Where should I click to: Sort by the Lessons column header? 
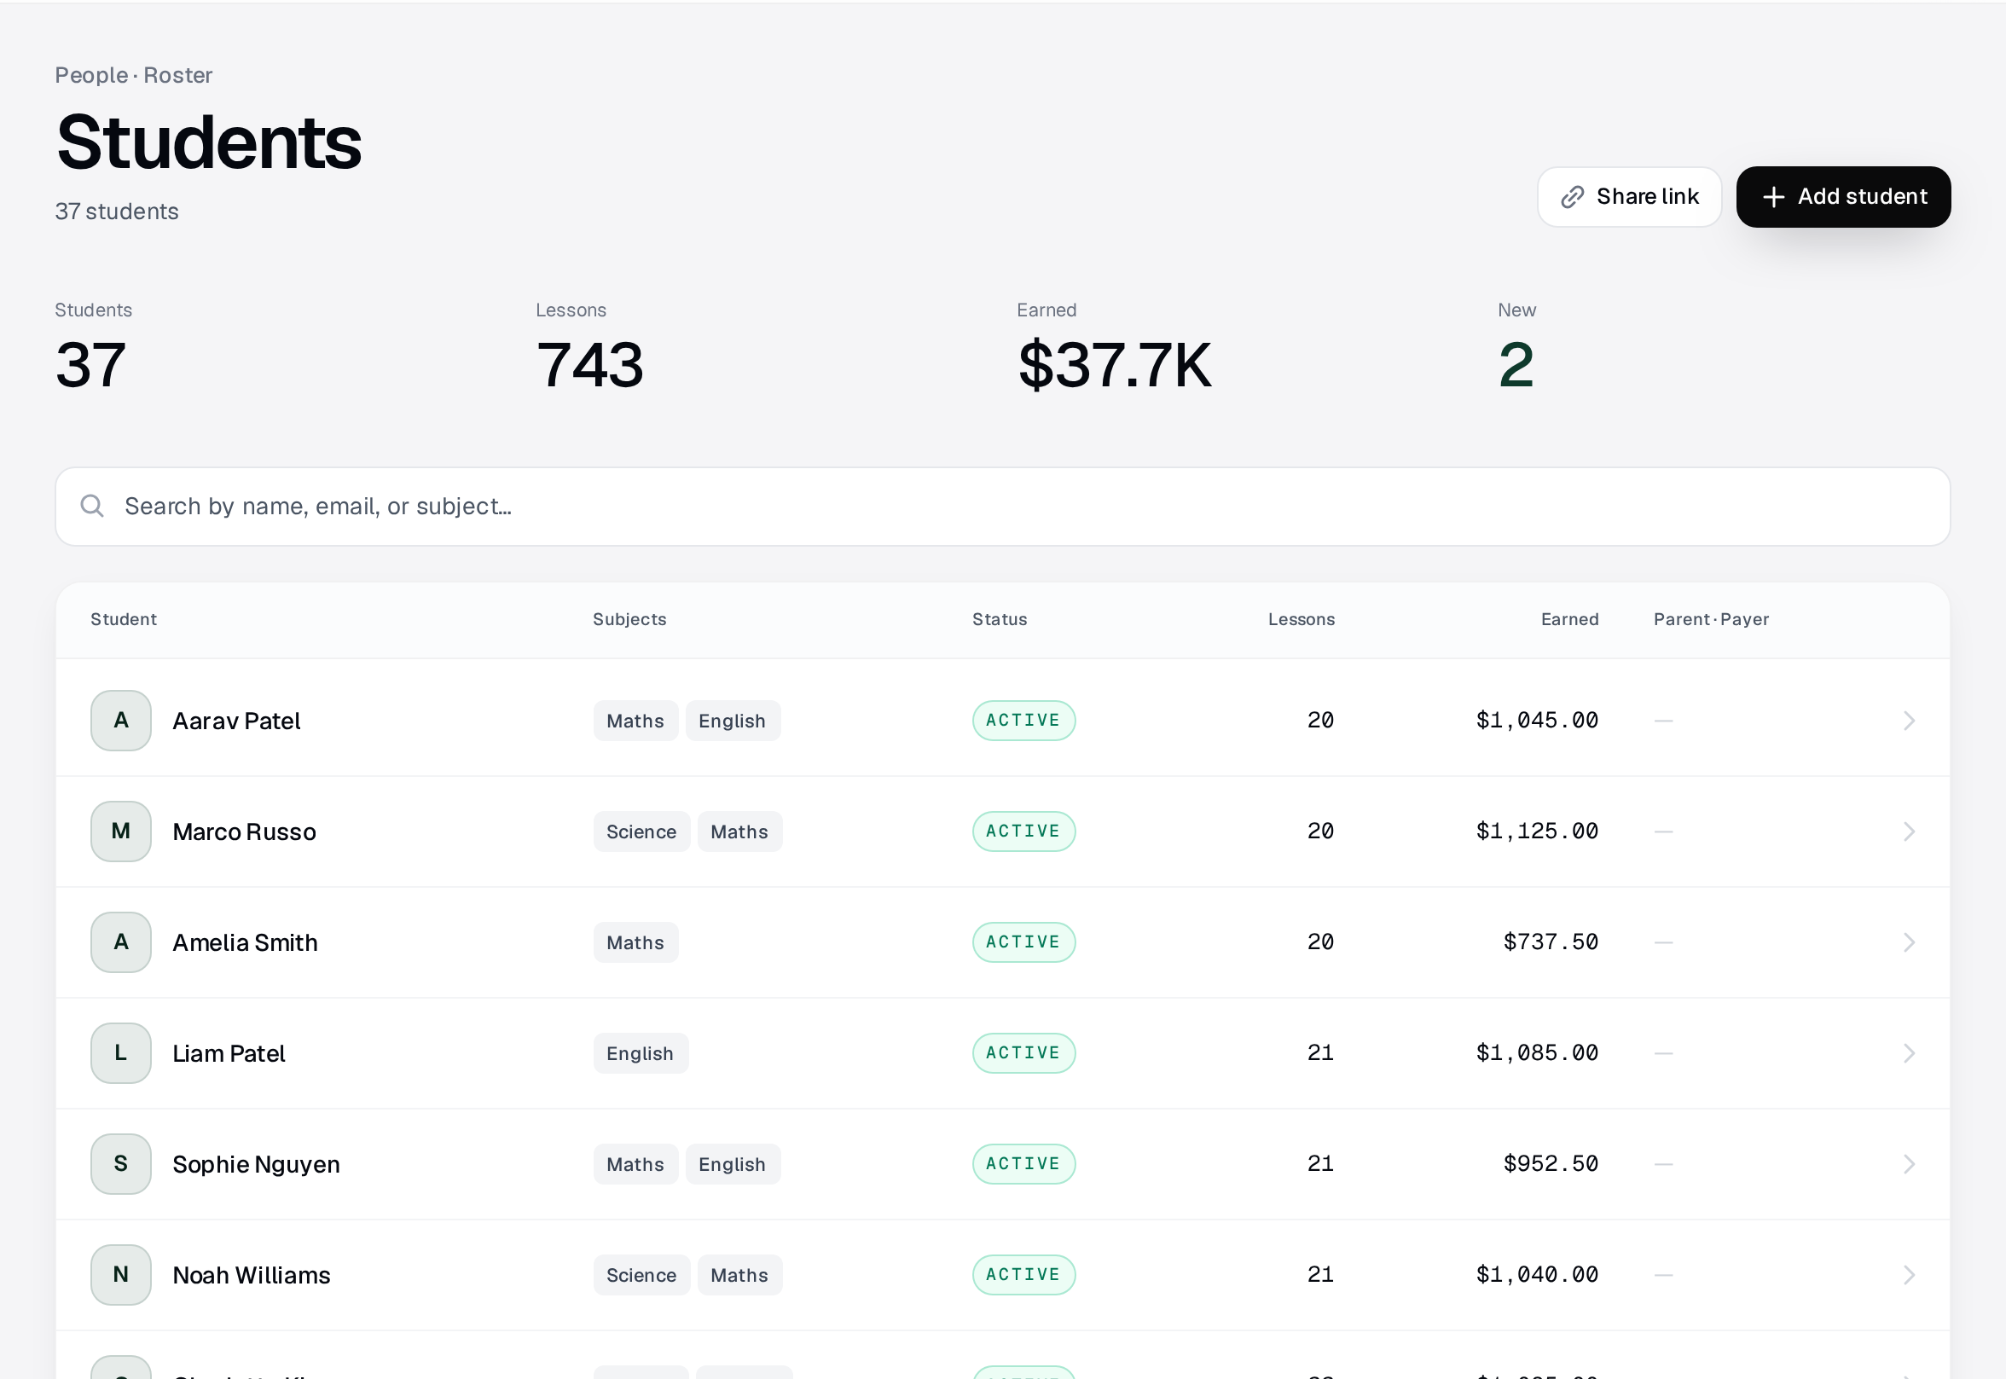pos(1301,619)
